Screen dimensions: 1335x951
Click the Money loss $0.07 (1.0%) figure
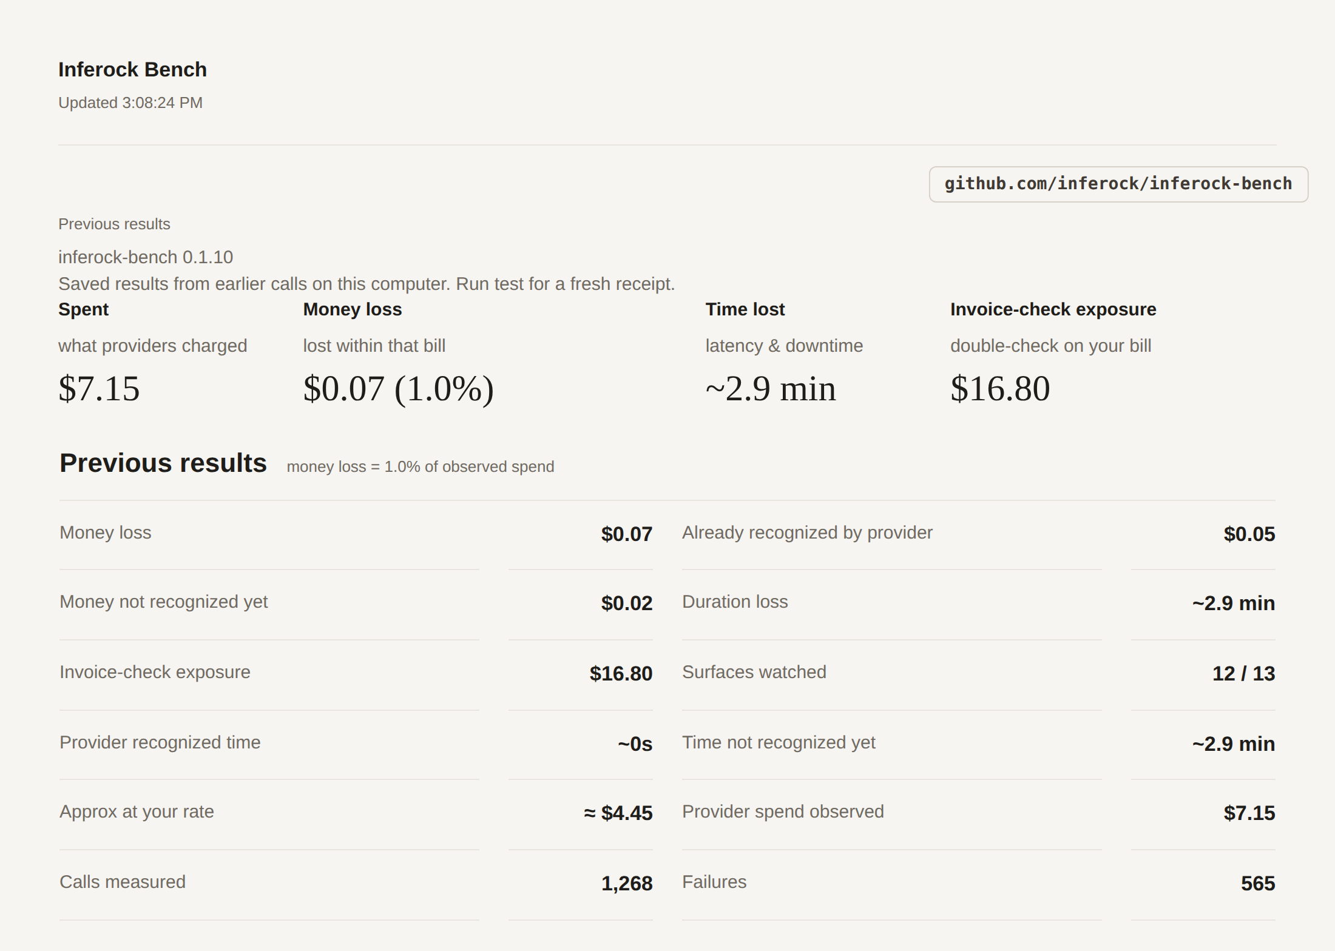point(398,388)
